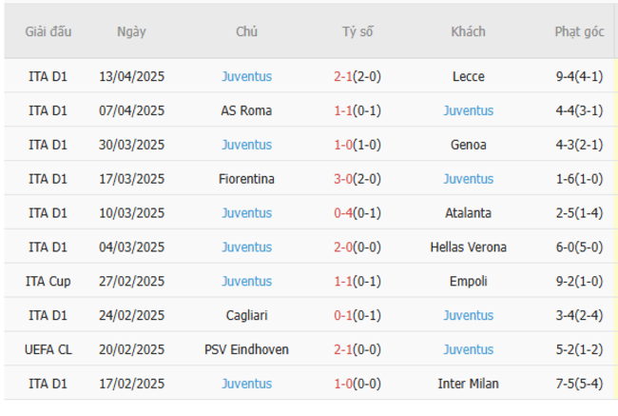Select the UEFA CL league label

[48, 349]
